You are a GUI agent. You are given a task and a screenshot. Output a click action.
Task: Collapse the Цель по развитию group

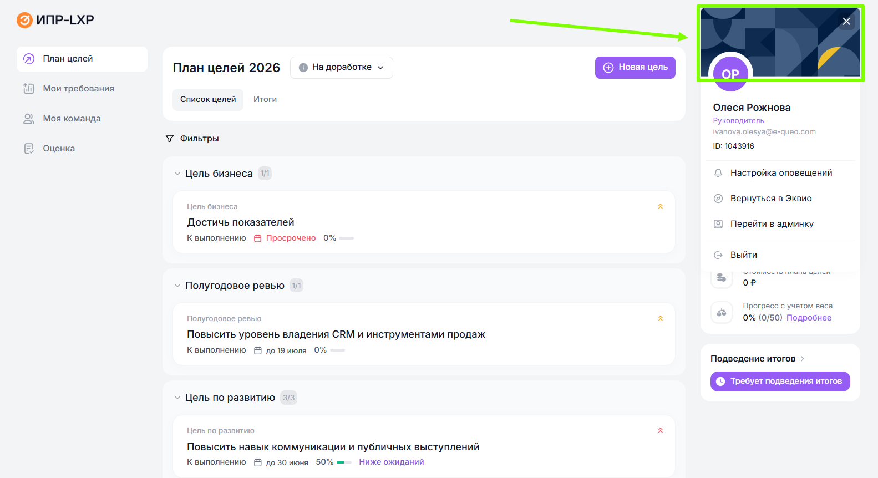(x=177, y=398)
